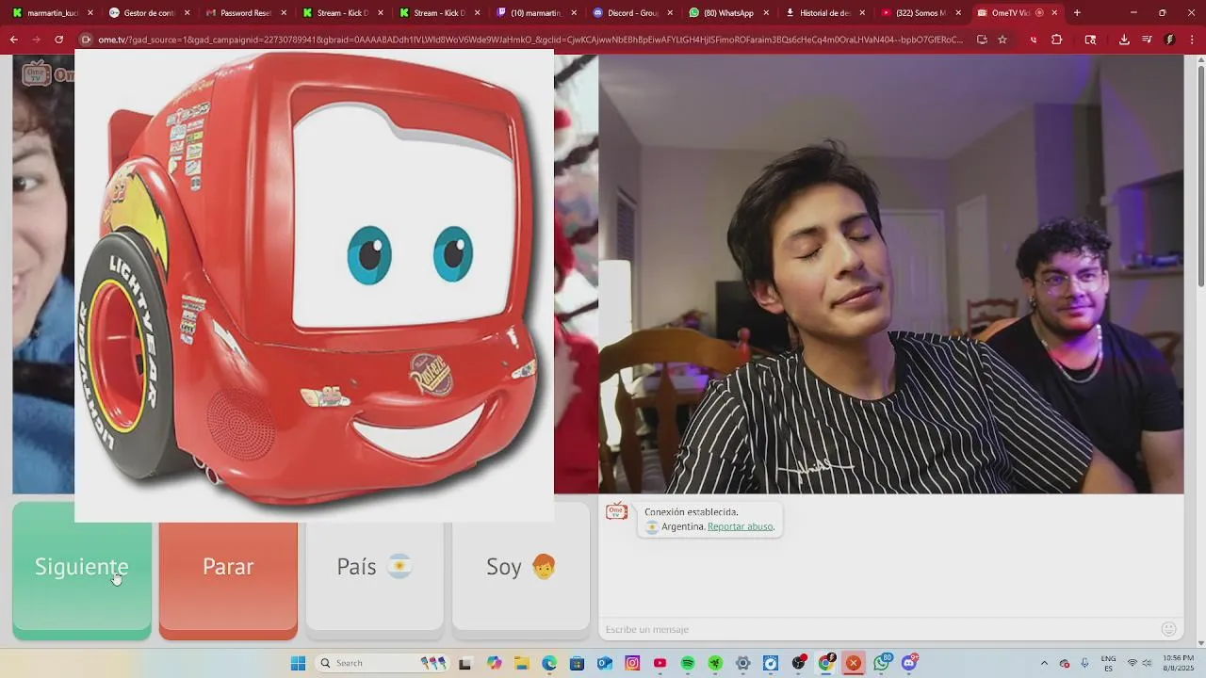View site information icon in address bar
This screenshot has width=1206, height=678.
(86, 40)
